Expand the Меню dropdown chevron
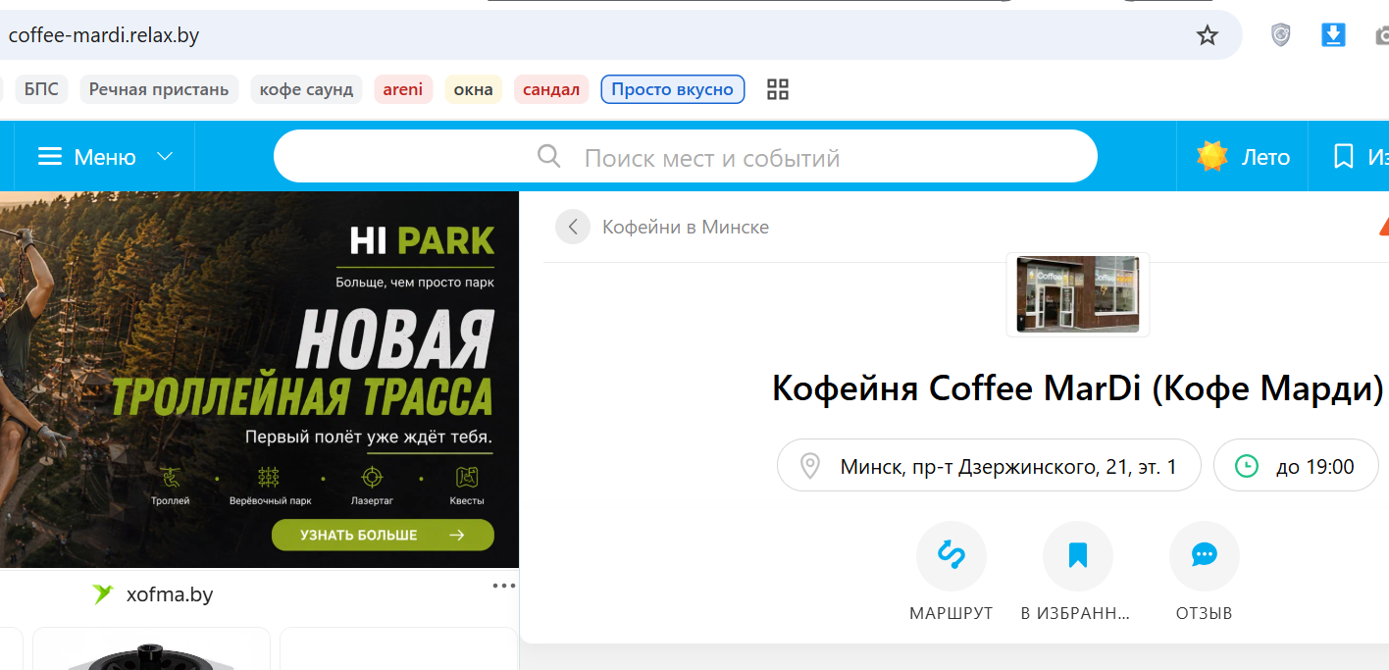Viewport: 1389px width, 670px height. [x=165, y=157]
